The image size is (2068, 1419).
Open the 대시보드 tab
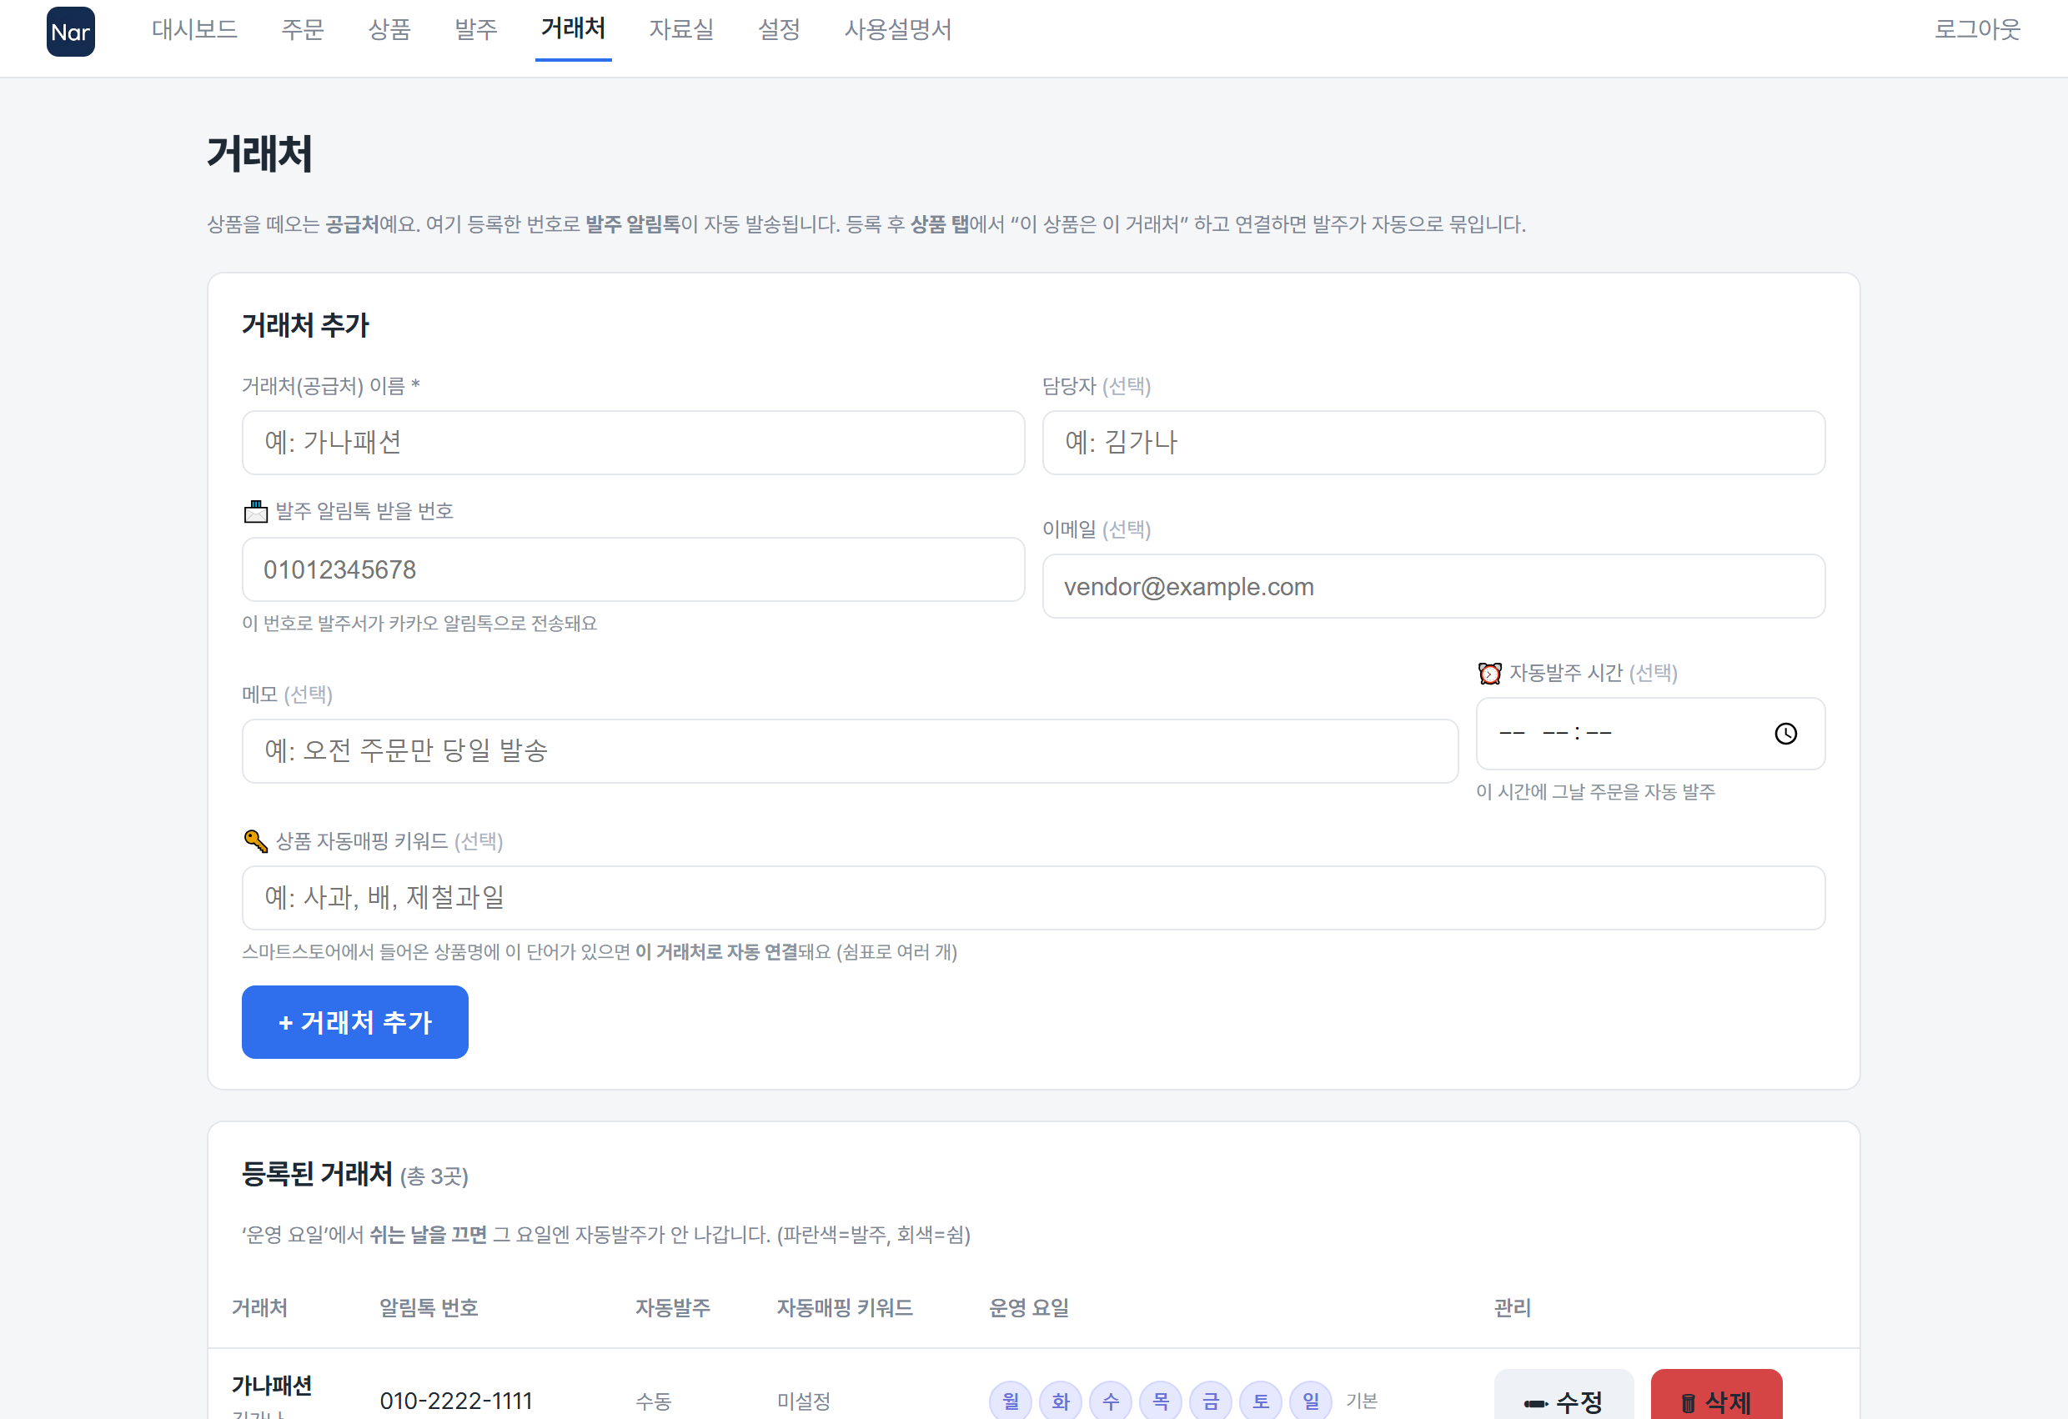click(x=195, y=30)
